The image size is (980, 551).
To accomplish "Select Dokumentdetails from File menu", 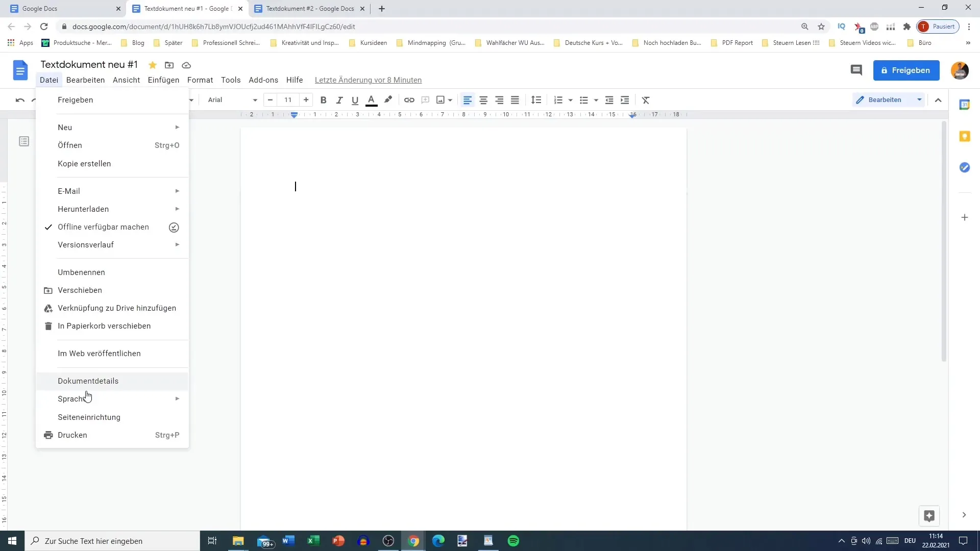I will coord(88,380).
